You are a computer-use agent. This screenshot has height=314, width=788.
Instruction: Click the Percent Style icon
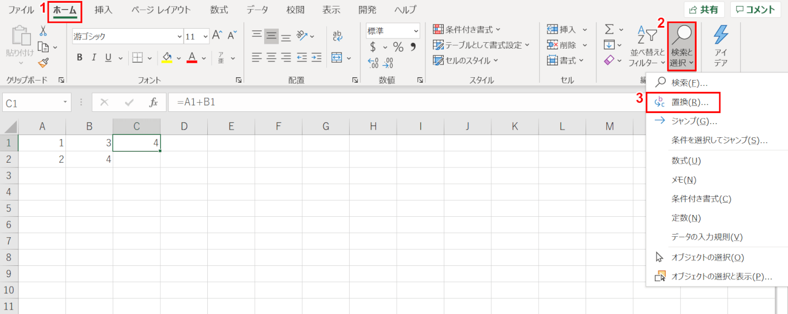pos(398,47)
